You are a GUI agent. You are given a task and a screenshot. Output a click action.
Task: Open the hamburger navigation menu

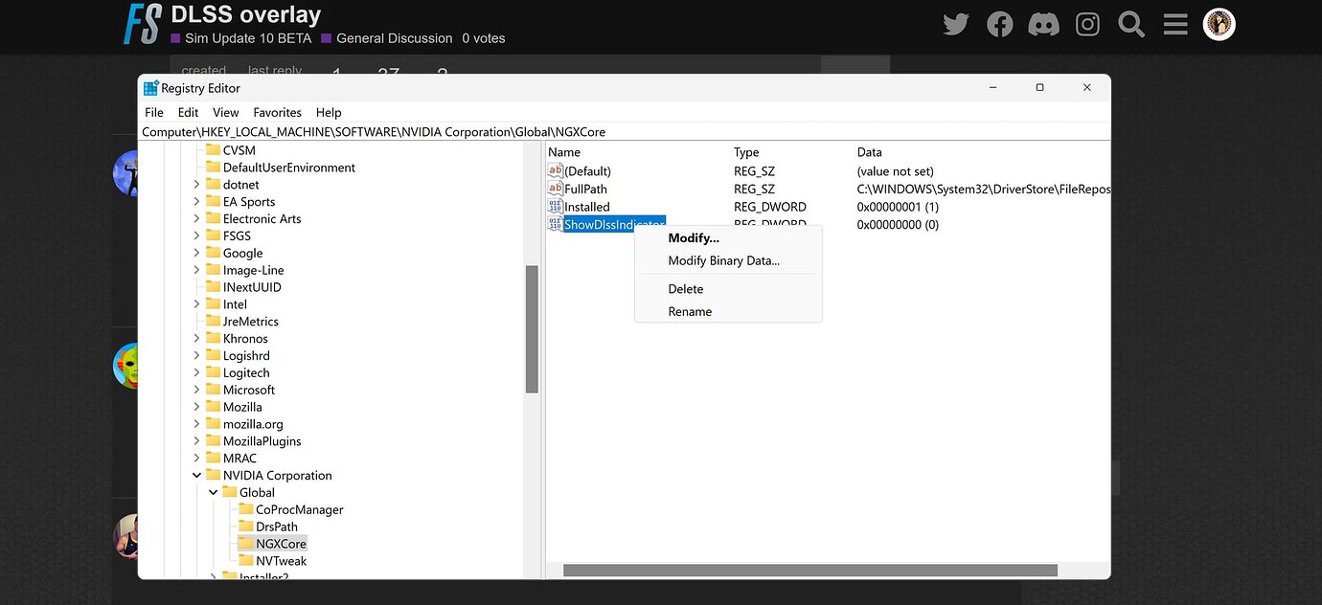click(x=1174, y=24)
